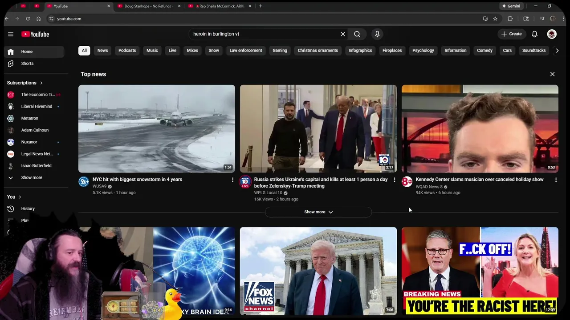Click the browser address bar

267,19
